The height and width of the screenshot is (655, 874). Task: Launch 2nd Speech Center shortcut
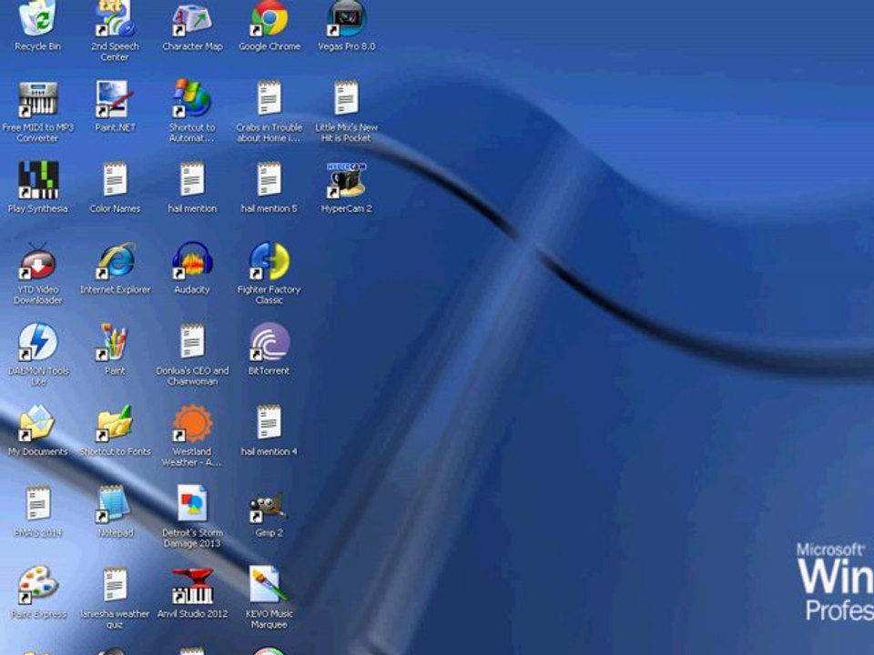pyautogui.click(x=115, y=19)
